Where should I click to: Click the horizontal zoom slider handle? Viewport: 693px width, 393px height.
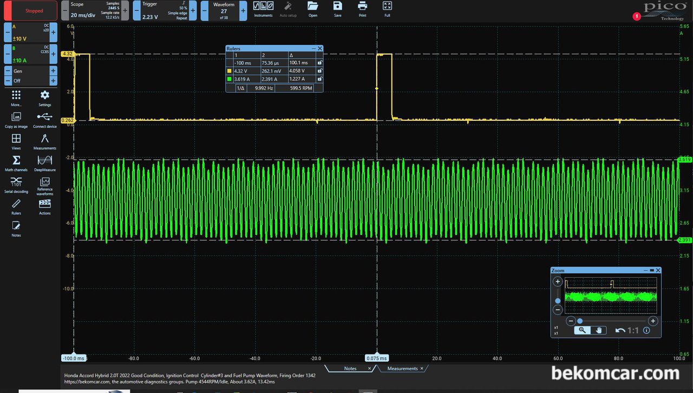coord(580,321)
